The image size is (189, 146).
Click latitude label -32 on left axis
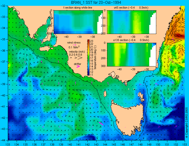coord(3,6)
